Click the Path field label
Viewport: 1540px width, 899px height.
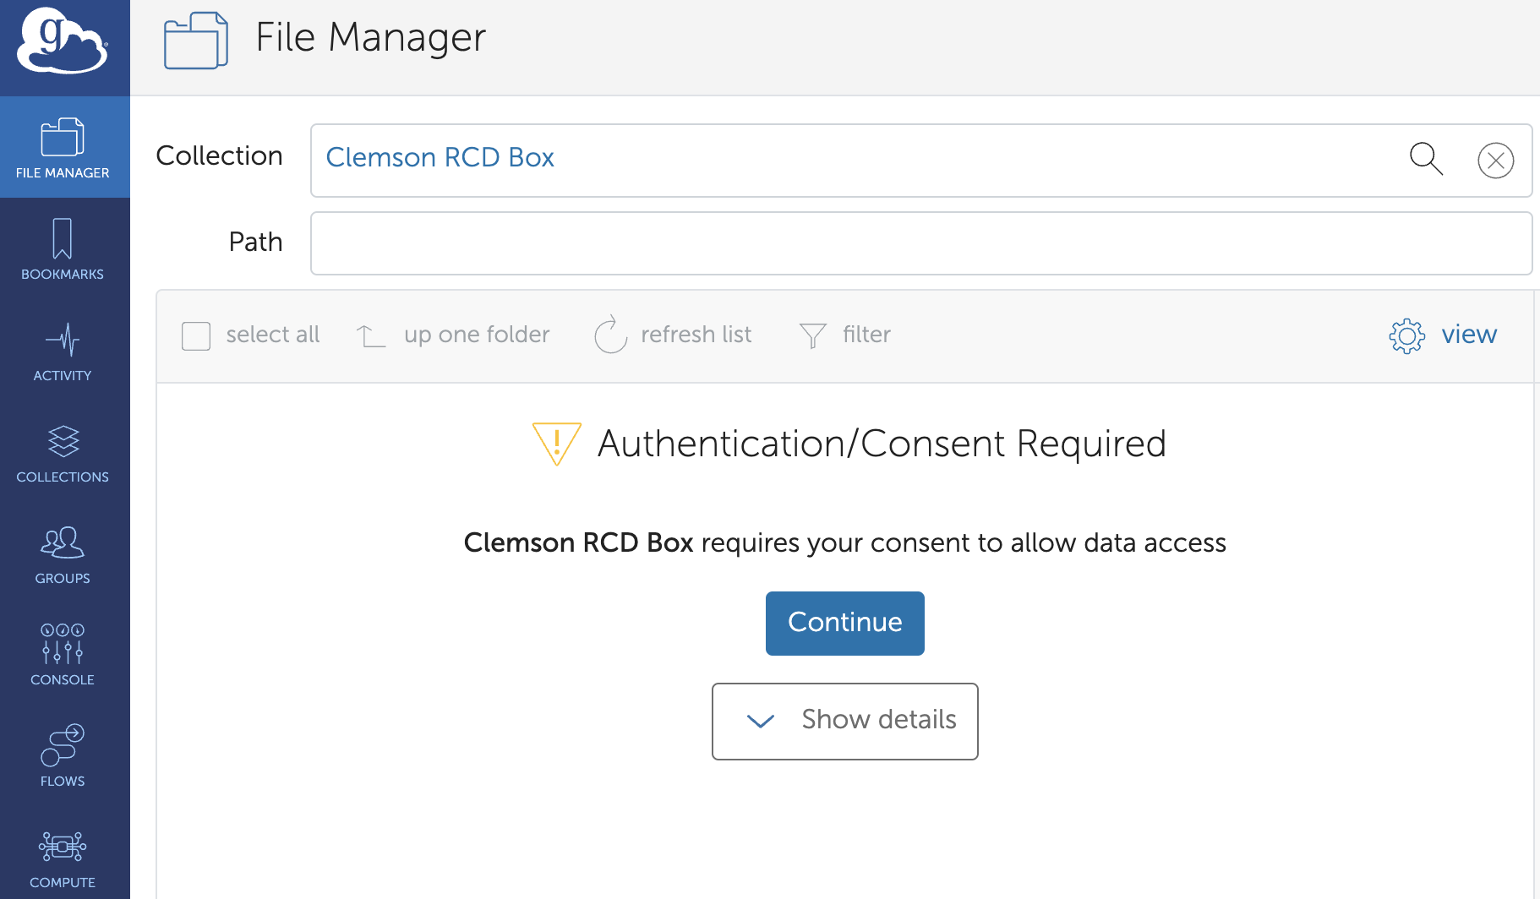point(255,242)
